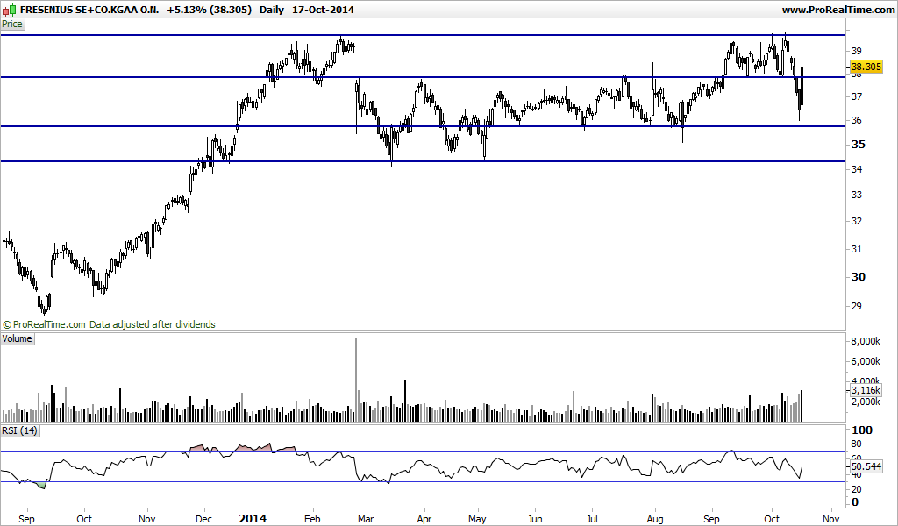This screenshot has height=526, width=898.
Task: Open the Price panel label
Action: tap(12, 24)
